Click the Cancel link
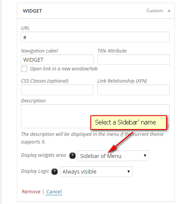195x204 pixels. click(x=54, y=192)
